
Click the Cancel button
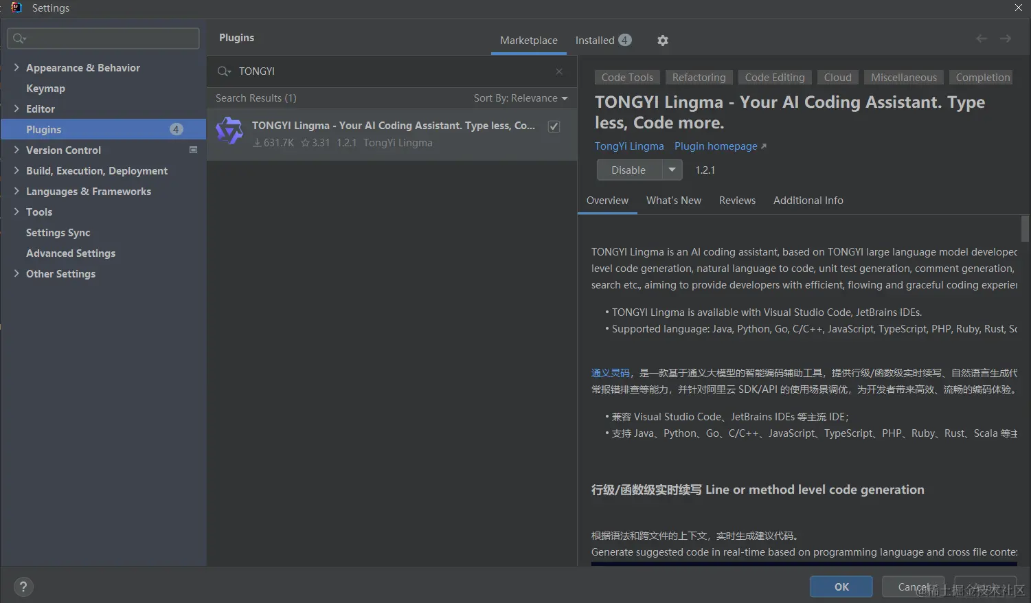(913, 587)
